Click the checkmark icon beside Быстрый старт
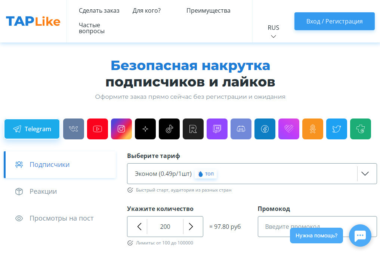Image resolution: width=380 pixels, height=256 pixels. click(130, 190)
